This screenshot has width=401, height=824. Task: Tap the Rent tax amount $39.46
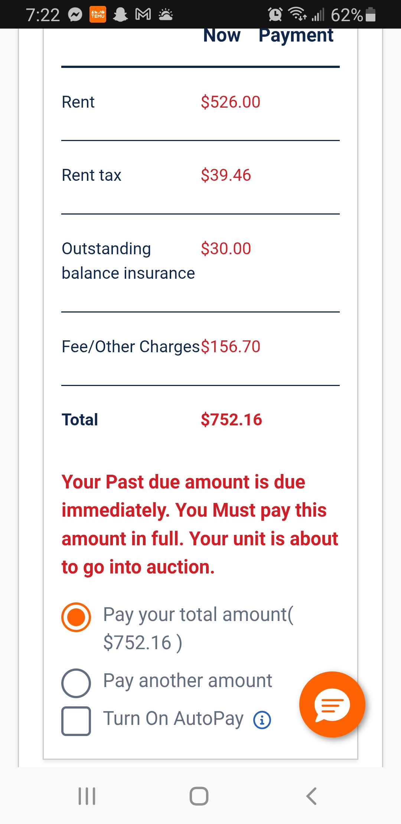click(x=226, y=175)
